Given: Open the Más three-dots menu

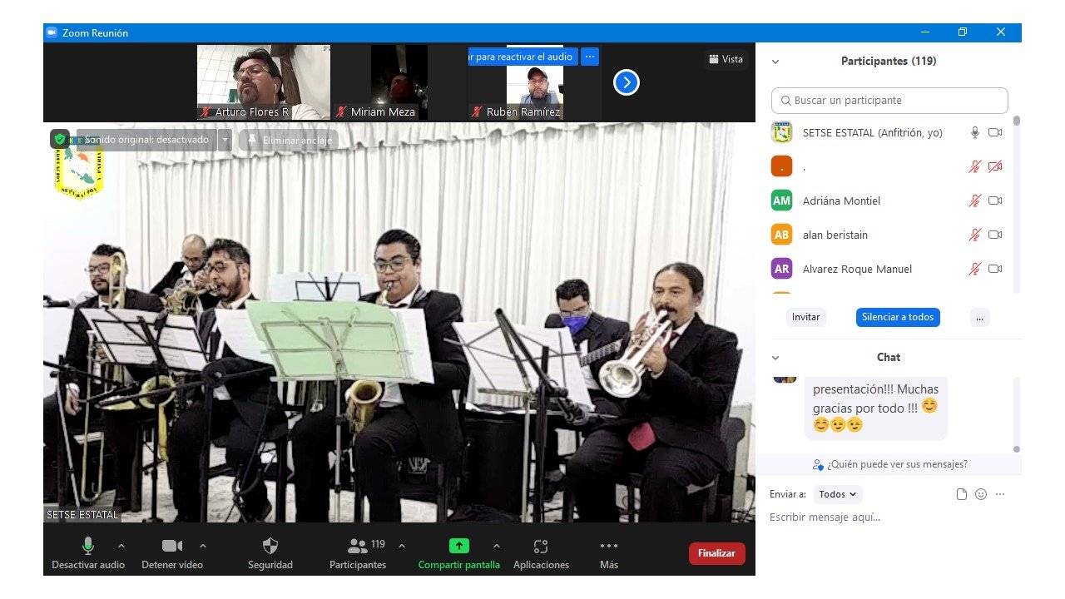Looking at the screenshot, I should pos(608,547).
